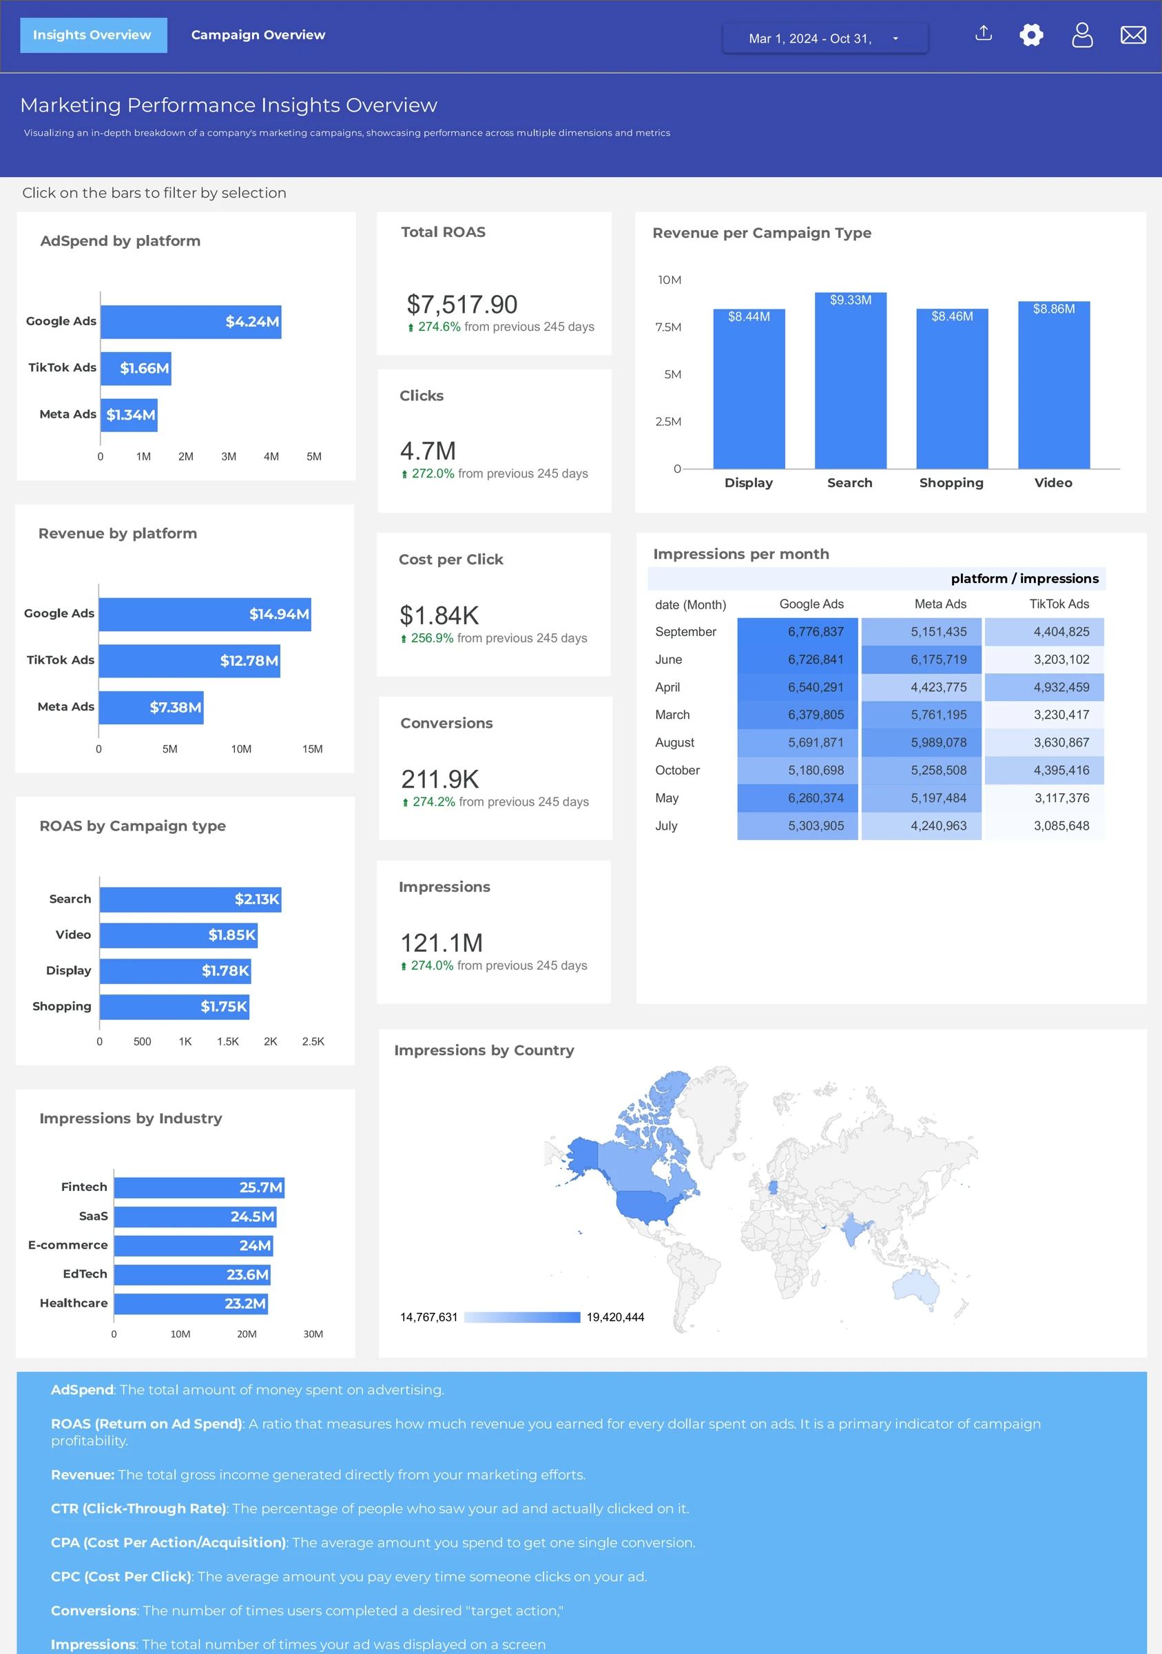Select the Meta Ads $1.34M bar
This screenshot has height=1654, width=1162.
pos(129,415)
